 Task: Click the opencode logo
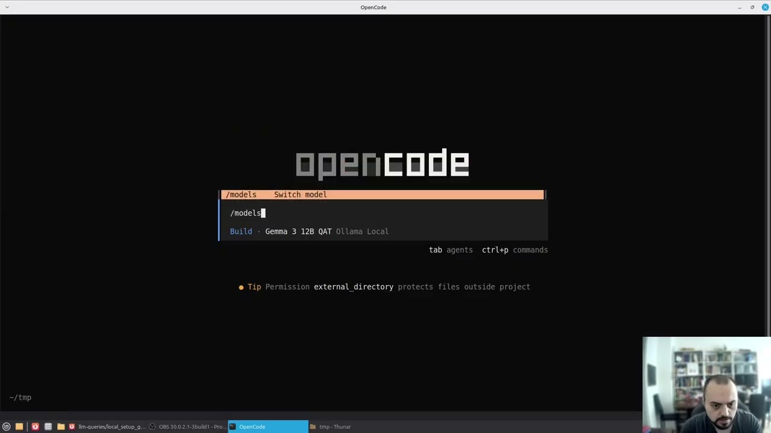(382, 164)
